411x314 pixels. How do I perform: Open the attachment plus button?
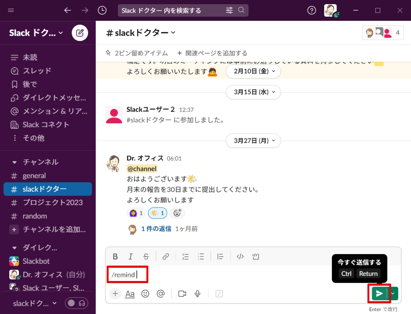click(x=115, y=293)
